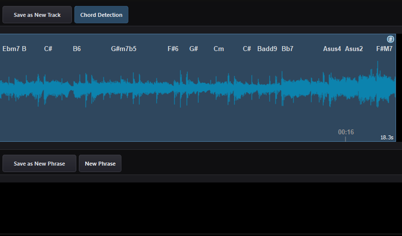Click the 00:16 timeline marker
This screenshot has height=236, width=402.
346,132
